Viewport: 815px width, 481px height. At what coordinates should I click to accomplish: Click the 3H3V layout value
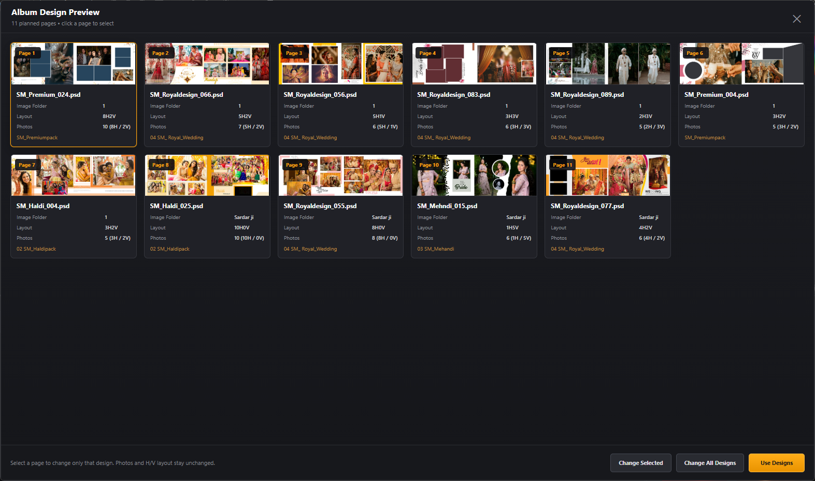tap(512, 116)
